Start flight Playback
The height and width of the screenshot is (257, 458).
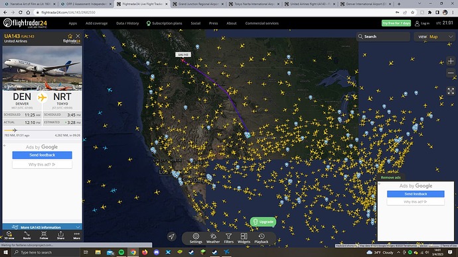261,238
